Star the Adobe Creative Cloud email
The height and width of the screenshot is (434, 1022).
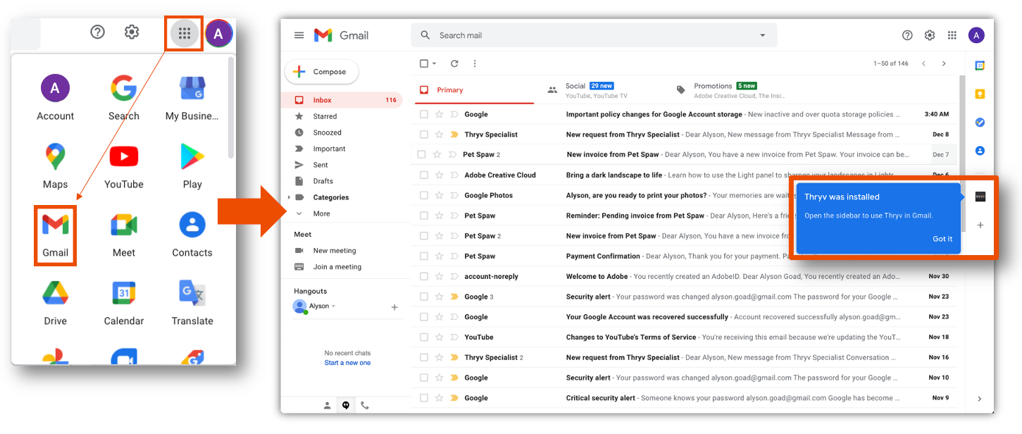click(x=439, y=175)
